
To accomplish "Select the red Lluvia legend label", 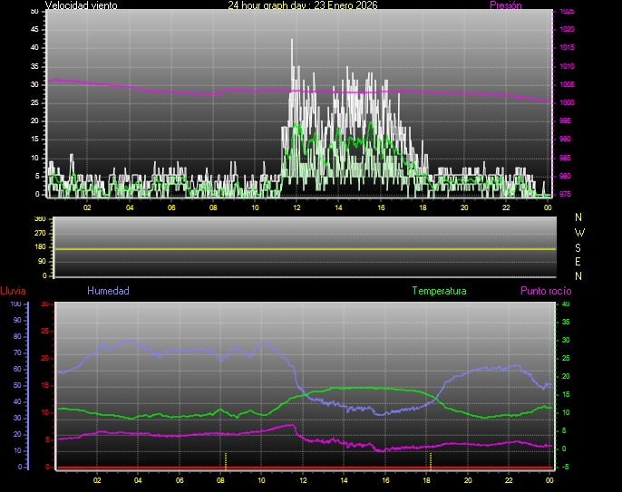I will tap(13, 291).
